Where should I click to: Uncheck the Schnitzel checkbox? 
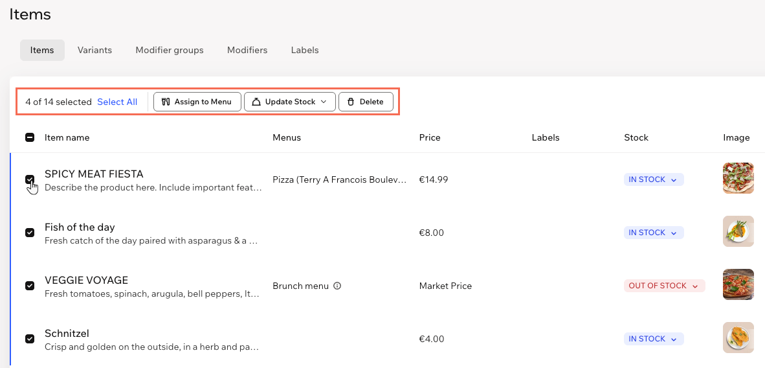pos(30,339)
